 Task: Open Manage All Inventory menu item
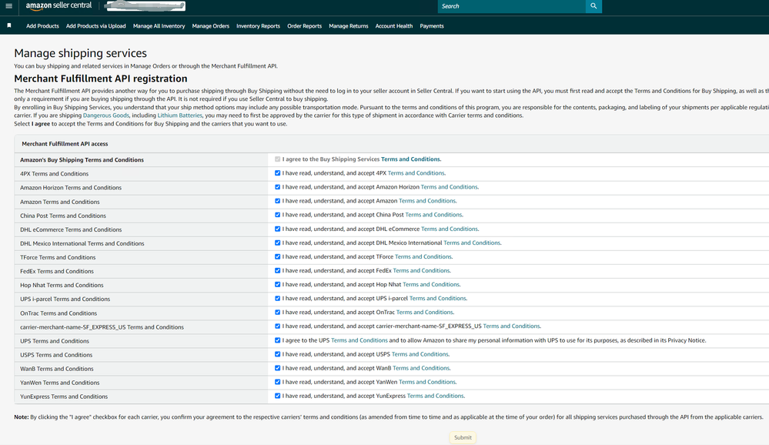(159, 26)
